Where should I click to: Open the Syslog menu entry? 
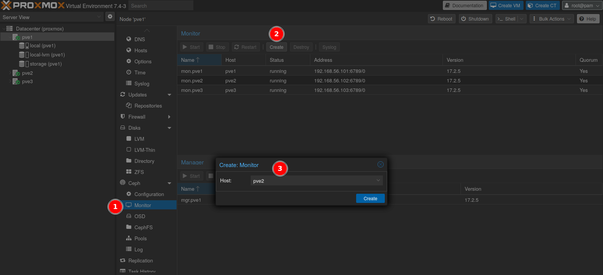point(142,84)
